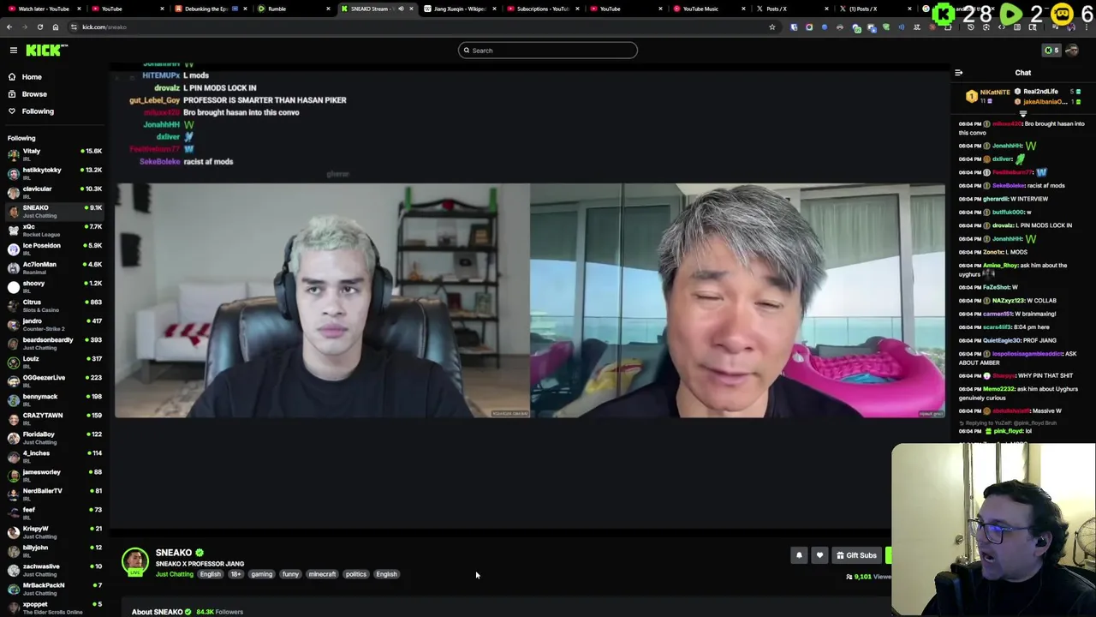Open Following in the sidebar
The width and height of the screenshot is (1096, 617).
[38, 111]
